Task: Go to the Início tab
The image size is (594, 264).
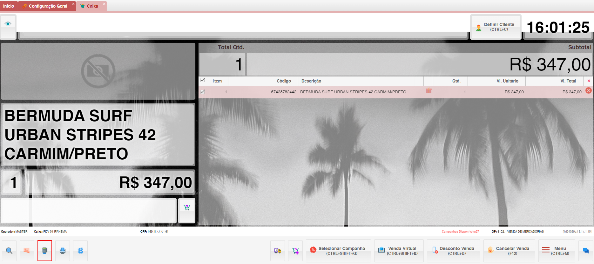Action: 9,6
